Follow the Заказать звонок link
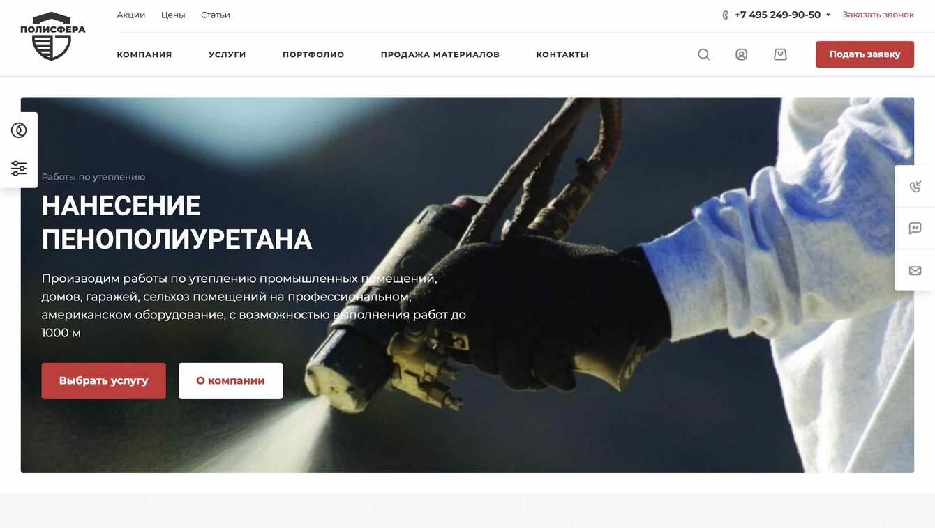 click(x=878, y=15)
